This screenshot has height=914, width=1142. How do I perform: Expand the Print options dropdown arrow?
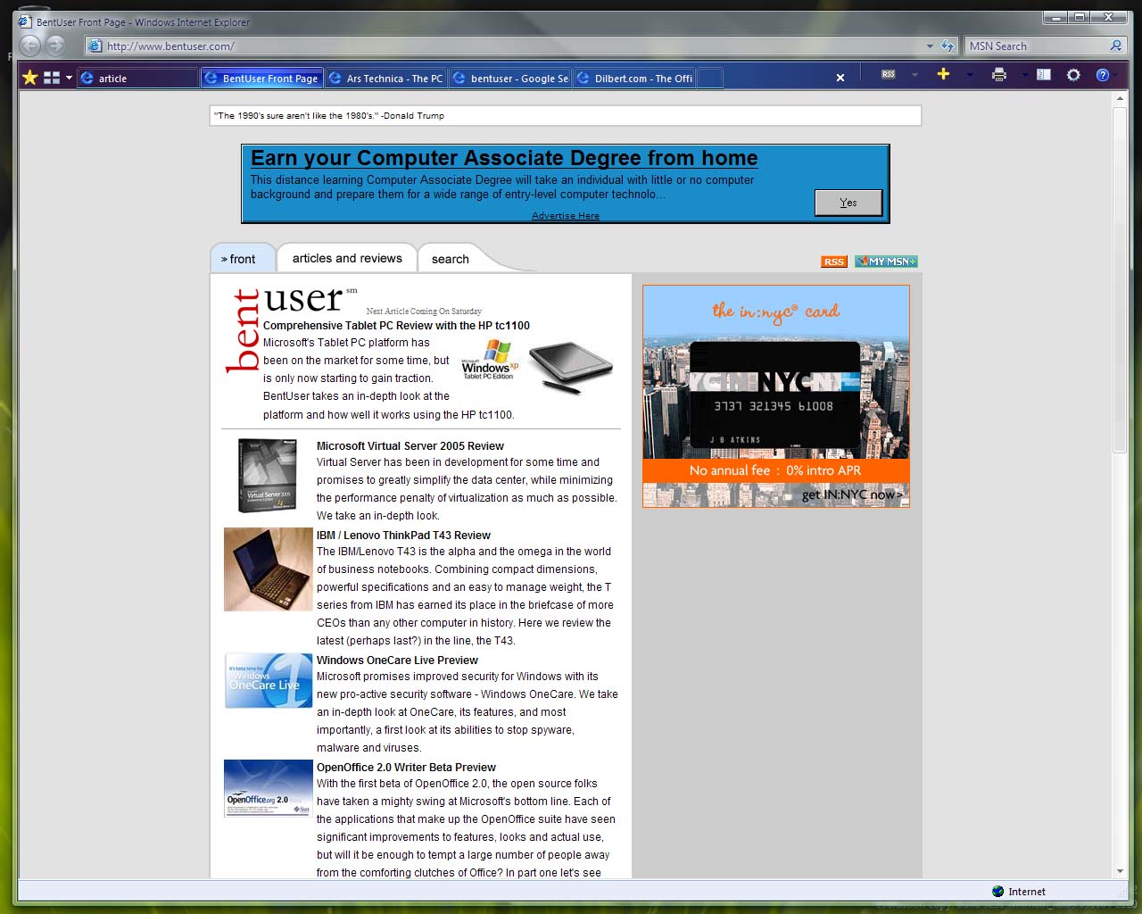1024,75
